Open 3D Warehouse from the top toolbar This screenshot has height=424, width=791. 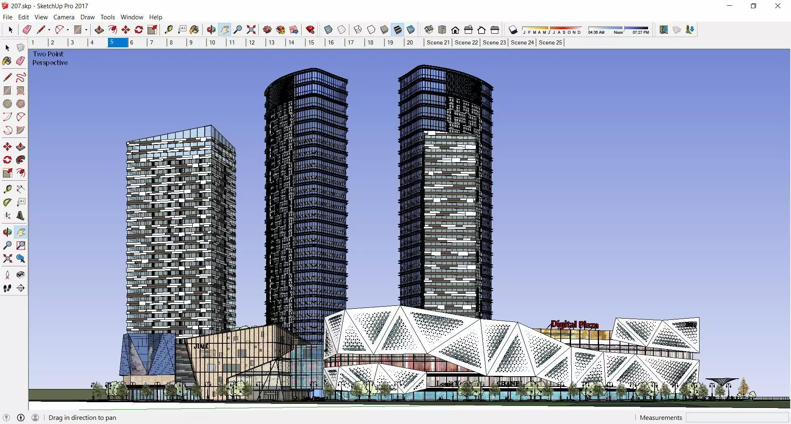coord(267,30)
